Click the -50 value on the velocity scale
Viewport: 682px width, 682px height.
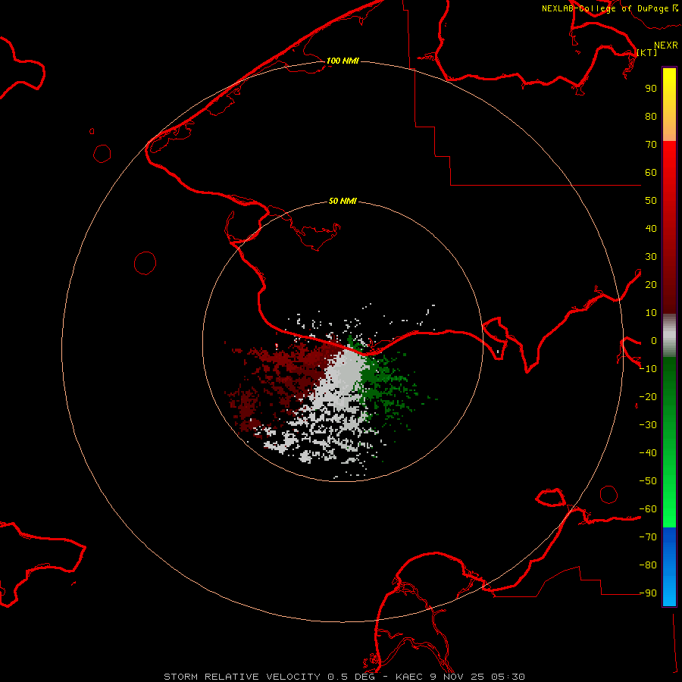click(648, 481)
